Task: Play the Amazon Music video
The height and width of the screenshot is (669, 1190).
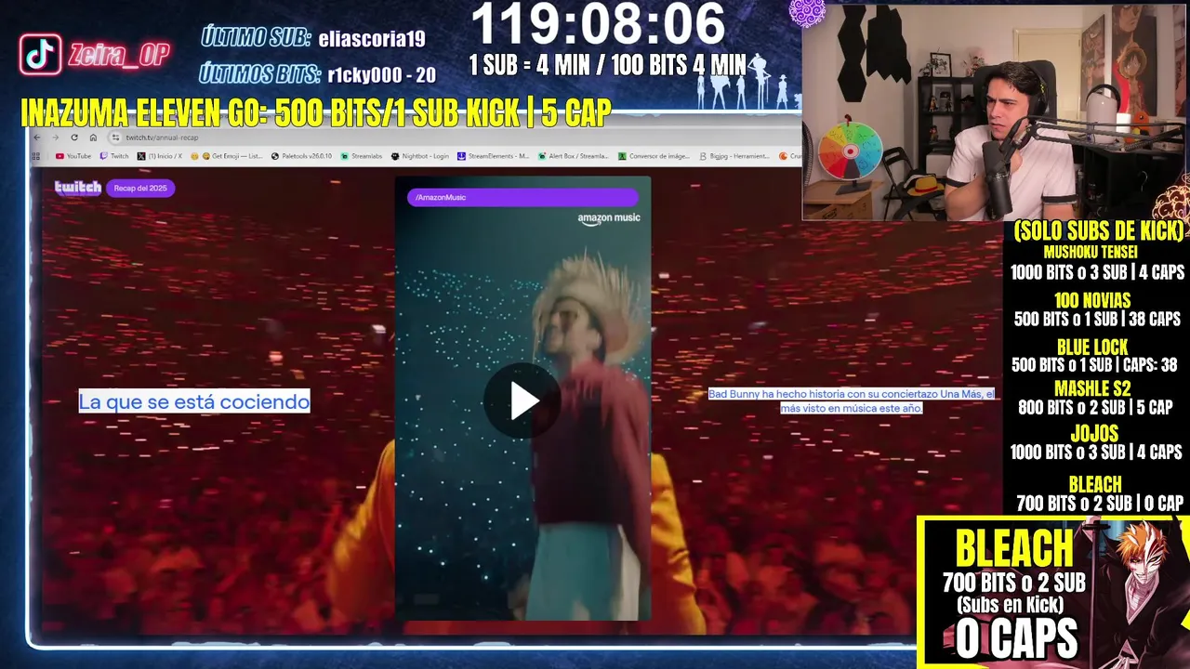Action: coord(522,400)
